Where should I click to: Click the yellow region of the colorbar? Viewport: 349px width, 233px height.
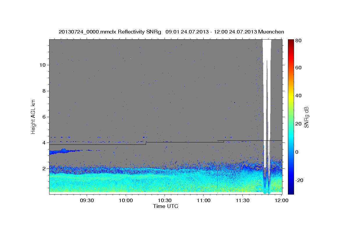pyautogui.click(x=291, y=96)
